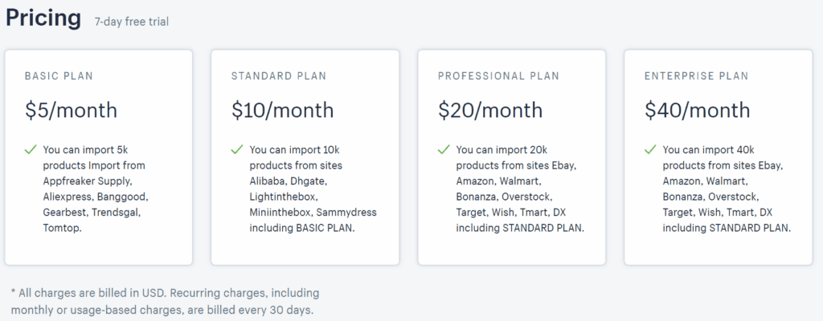Click the USD billing disclaimer note
The image size is (823, 321).
click(165, 301)
